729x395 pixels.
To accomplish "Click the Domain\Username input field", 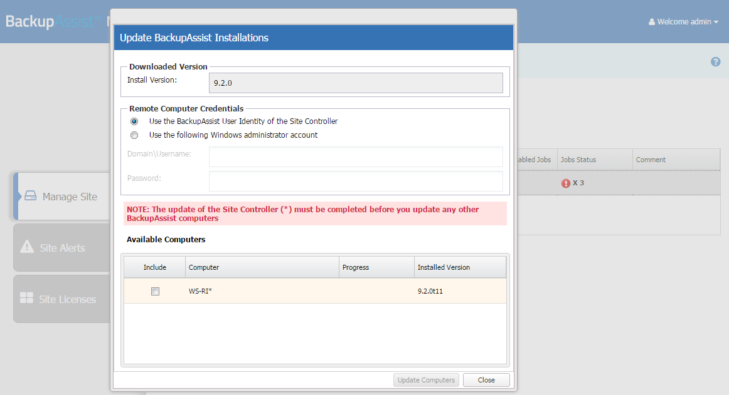I will (356, 157).
